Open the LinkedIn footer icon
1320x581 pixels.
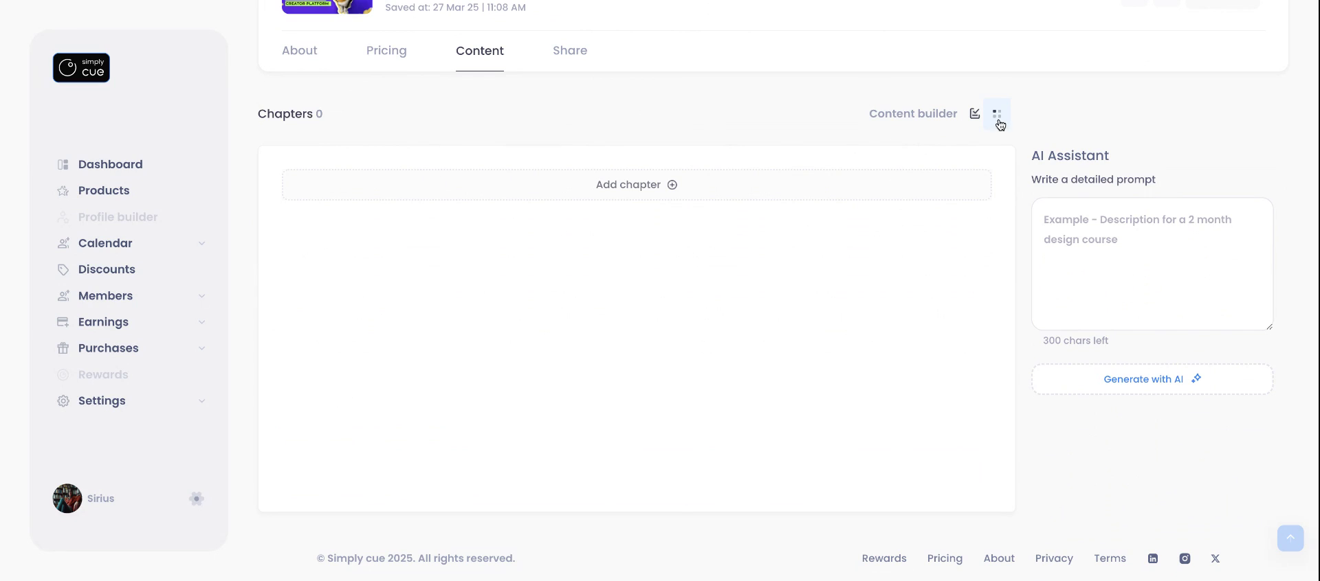(1153, 558)
